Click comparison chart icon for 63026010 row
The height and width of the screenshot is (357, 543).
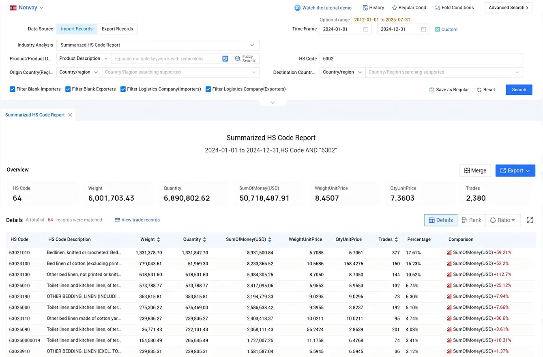[x=449, y=286]
